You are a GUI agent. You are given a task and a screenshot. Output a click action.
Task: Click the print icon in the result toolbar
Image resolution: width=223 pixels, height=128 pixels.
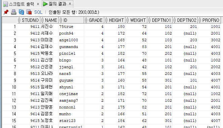pos(14,12)
